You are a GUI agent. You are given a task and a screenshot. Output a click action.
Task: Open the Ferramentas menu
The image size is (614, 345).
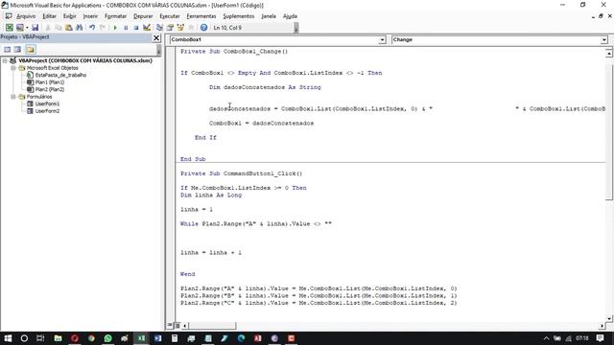(201, 16)
